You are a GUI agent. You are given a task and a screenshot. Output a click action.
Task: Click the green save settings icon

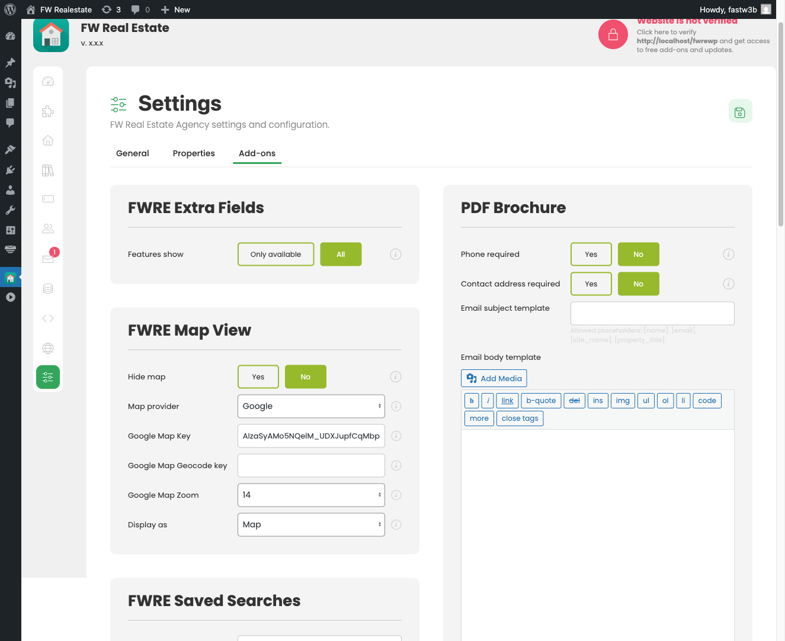click(x=740, y=111)
